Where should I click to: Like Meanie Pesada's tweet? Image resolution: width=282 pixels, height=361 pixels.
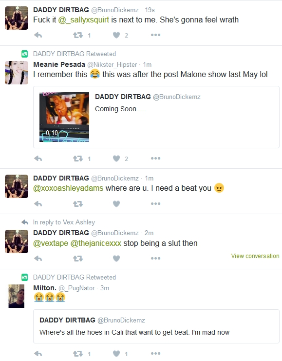click(116, 159)
